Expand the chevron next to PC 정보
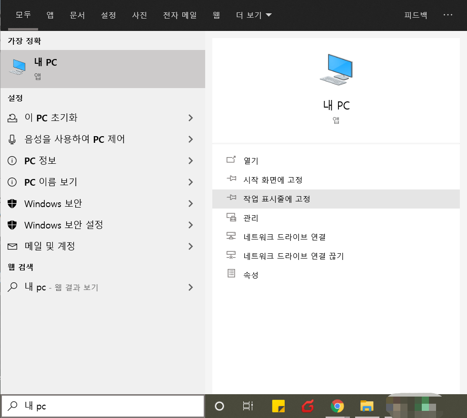The height and width of the screenshot is (418, 467). 190,160
